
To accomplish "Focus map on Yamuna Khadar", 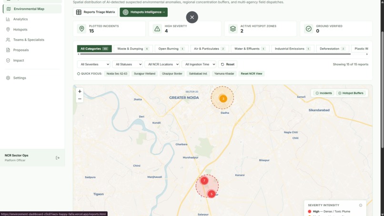I will pyautogui.click(x=224, y=73).
